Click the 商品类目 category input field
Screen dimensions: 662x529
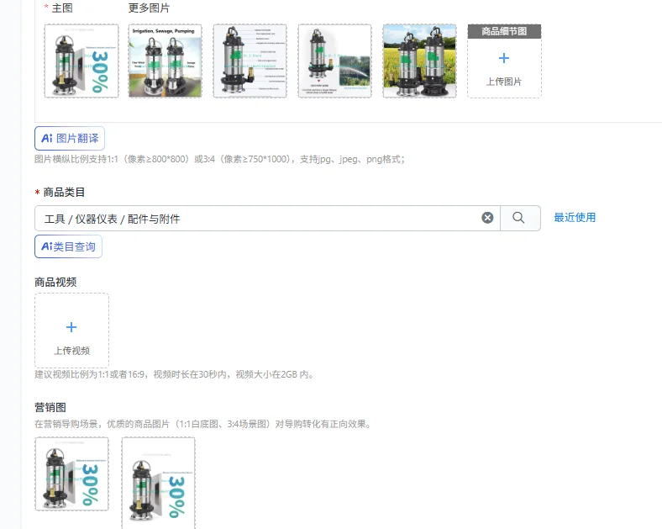coord(267,219)
